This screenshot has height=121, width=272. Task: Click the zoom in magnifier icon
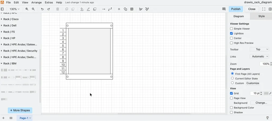[27, 9]
